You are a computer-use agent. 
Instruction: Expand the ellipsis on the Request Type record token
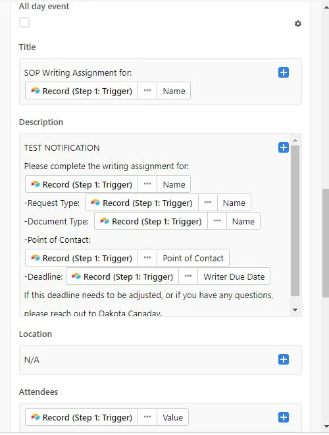pos(208,203)
